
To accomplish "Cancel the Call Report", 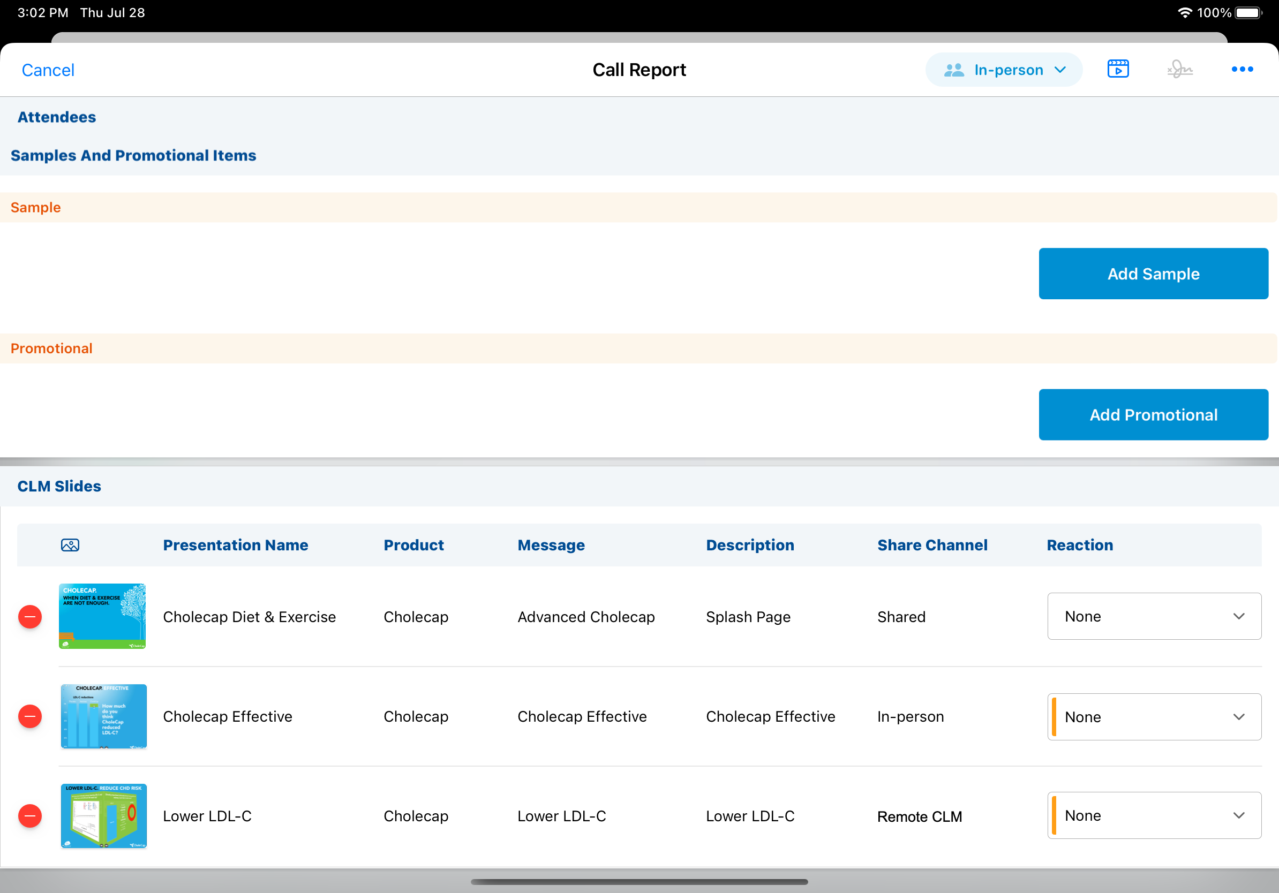I will coord(48,70).
